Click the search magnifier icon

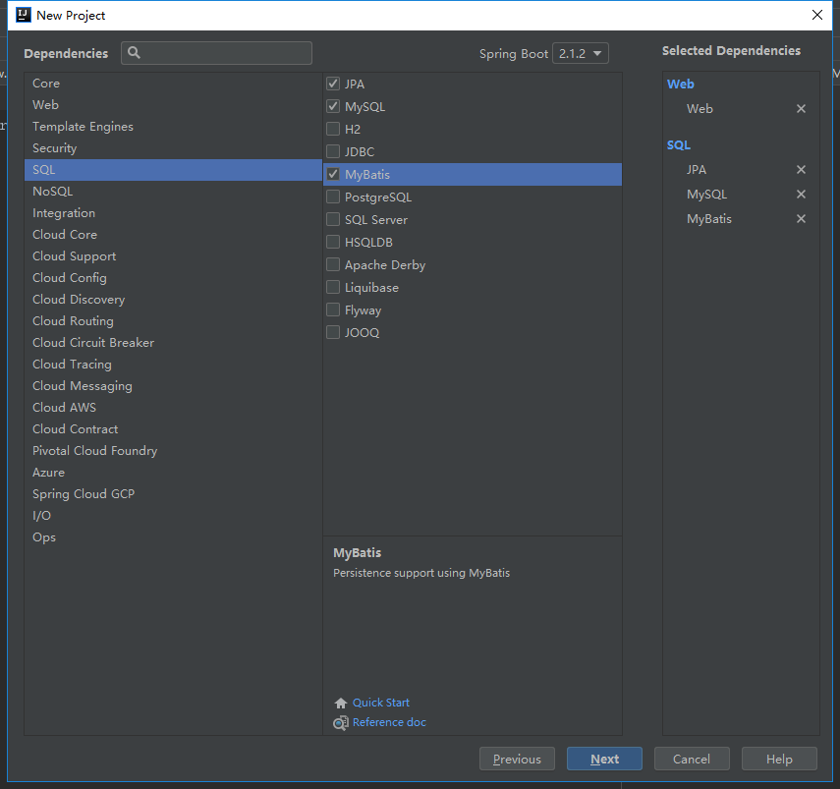click(134, 52)
